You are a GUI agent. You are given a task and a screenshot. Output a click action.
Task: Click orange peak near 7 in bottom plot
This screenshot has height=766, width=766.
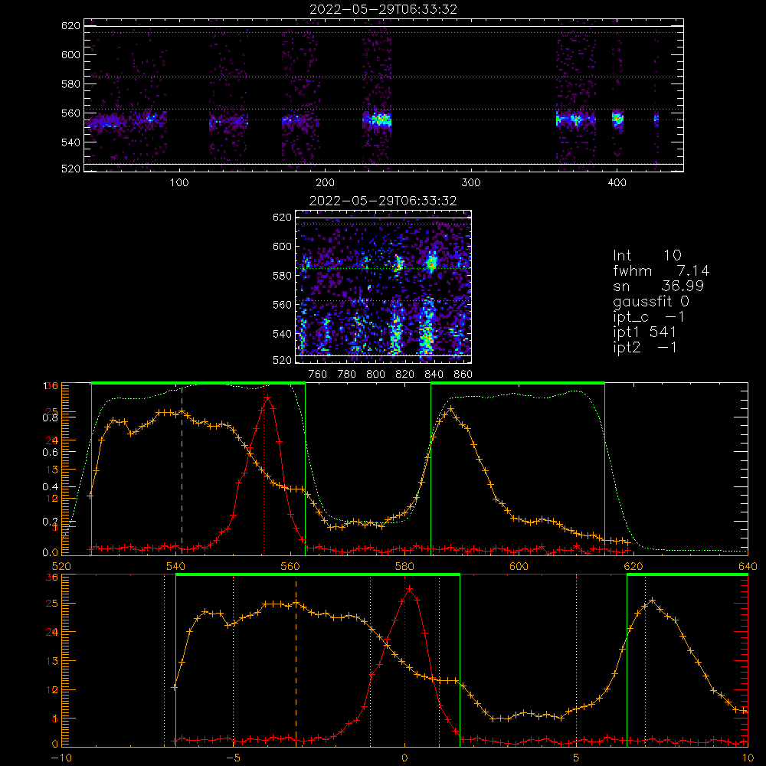click(x=652, y=600)
